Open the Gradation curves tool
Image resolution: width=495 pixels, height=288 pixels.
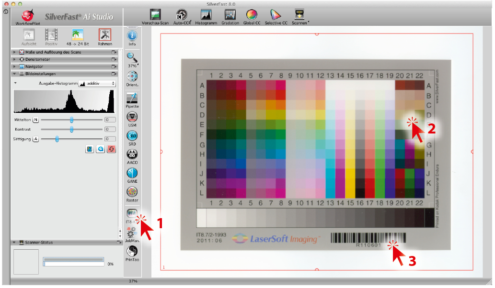pos(230,17)
